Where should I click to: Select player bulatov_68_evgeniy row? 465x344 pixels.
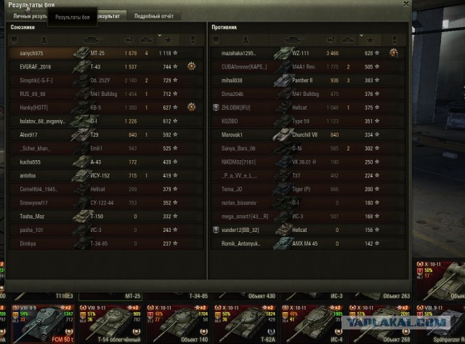point(106,121)
